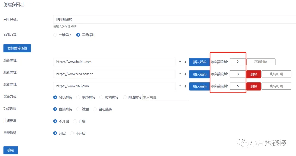This screenshot has height=156, width=296.
Task: Enable 过滤重复 by selecting 开启
Action: (x=75, y=121)
